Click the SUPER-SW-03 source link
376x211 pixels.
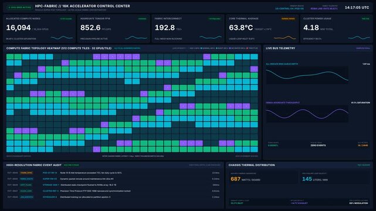tap(50, 179)
